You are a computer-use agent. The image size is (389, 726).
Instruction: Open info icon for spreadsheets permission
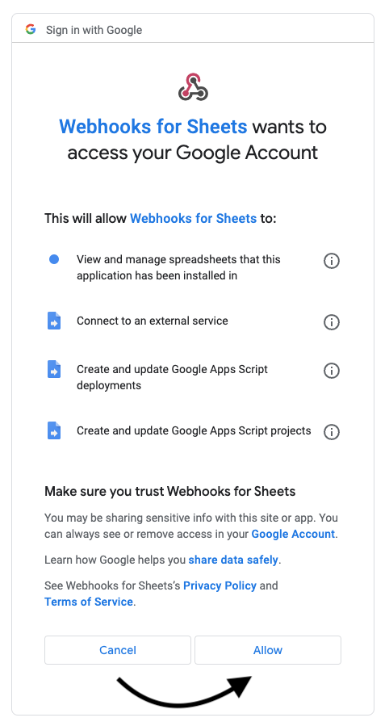(x=331, y=261)
